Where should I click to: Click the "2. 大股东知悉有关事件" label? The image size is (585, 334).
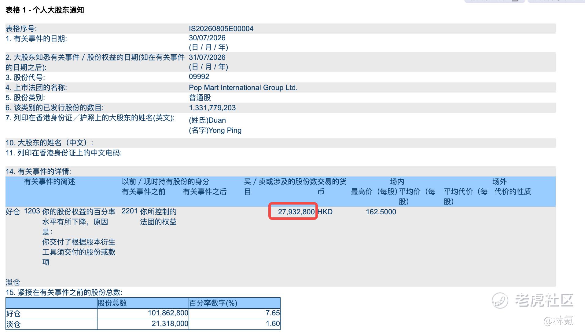(x=95, y=62)
